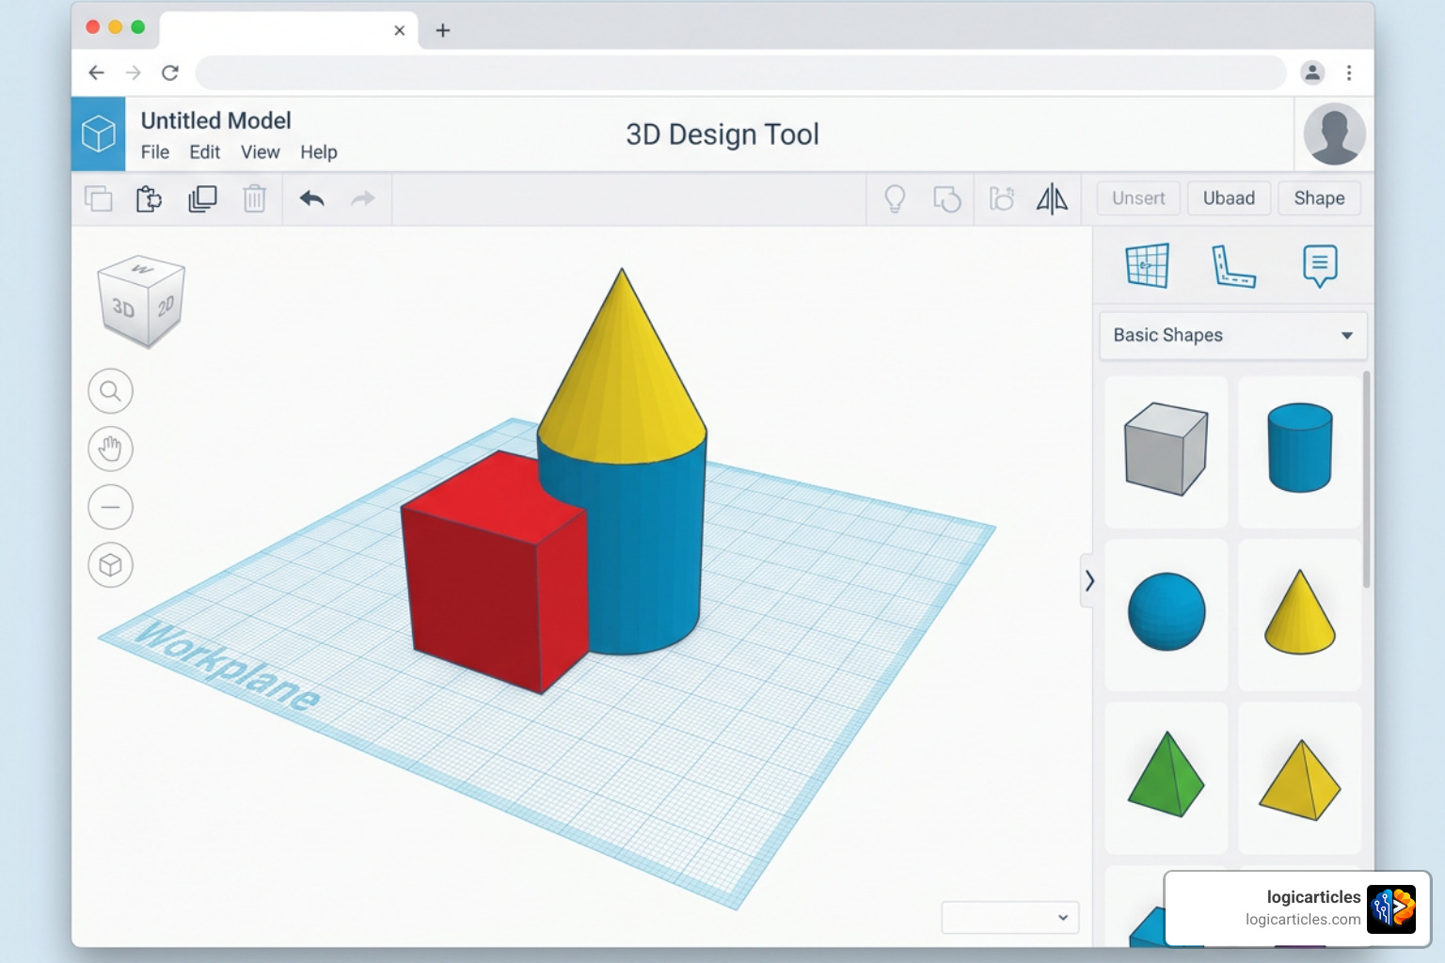This screenshot has width=1445, height=963.
Task: Select the yellow cone shape thumbnail
Action: point(1300,615)
